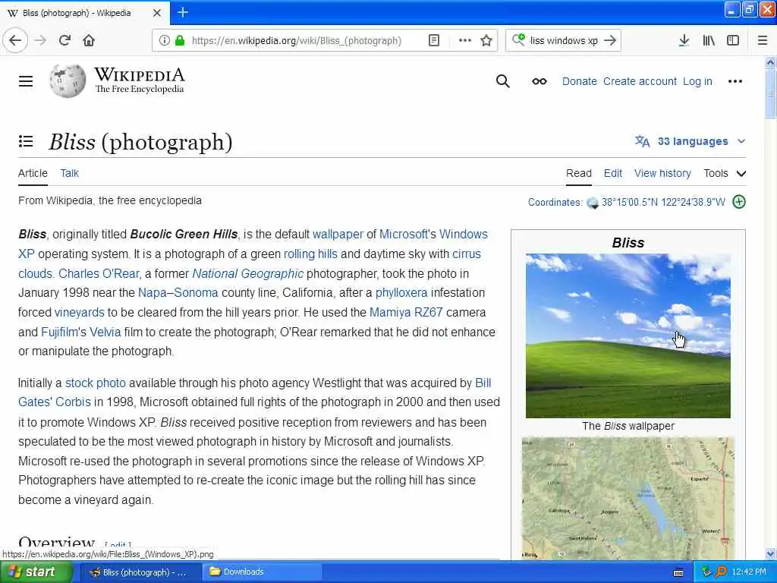Follow the stock photo link
This screenshot has width=777, height=583.
click(96, 383)
